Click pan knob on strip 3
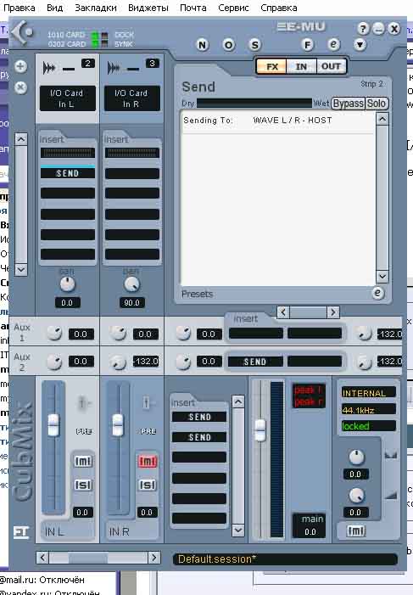 pos(131,283)
